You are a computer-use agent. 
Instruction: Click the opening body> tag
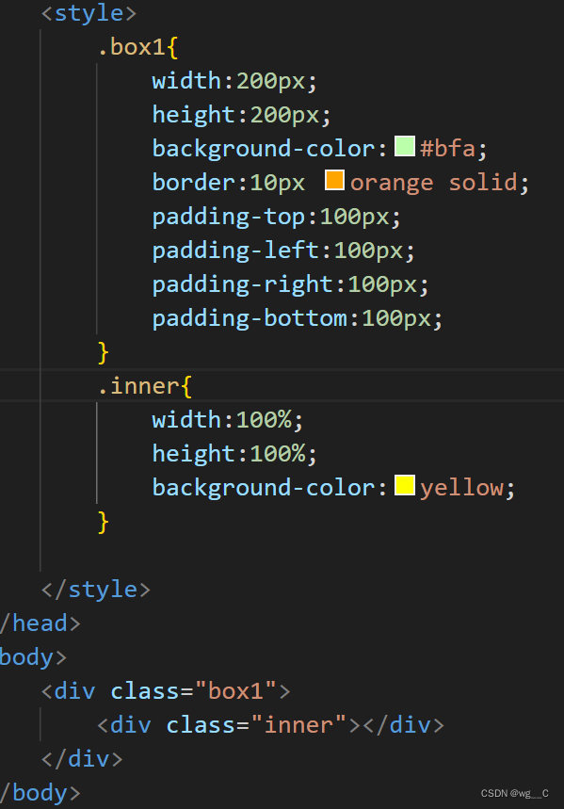tap(34, 657)
